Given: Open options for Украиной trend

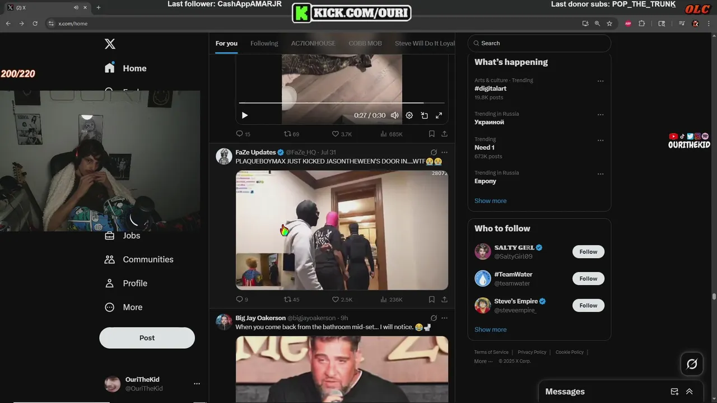Looking at the screenshot, I should 600,115.
